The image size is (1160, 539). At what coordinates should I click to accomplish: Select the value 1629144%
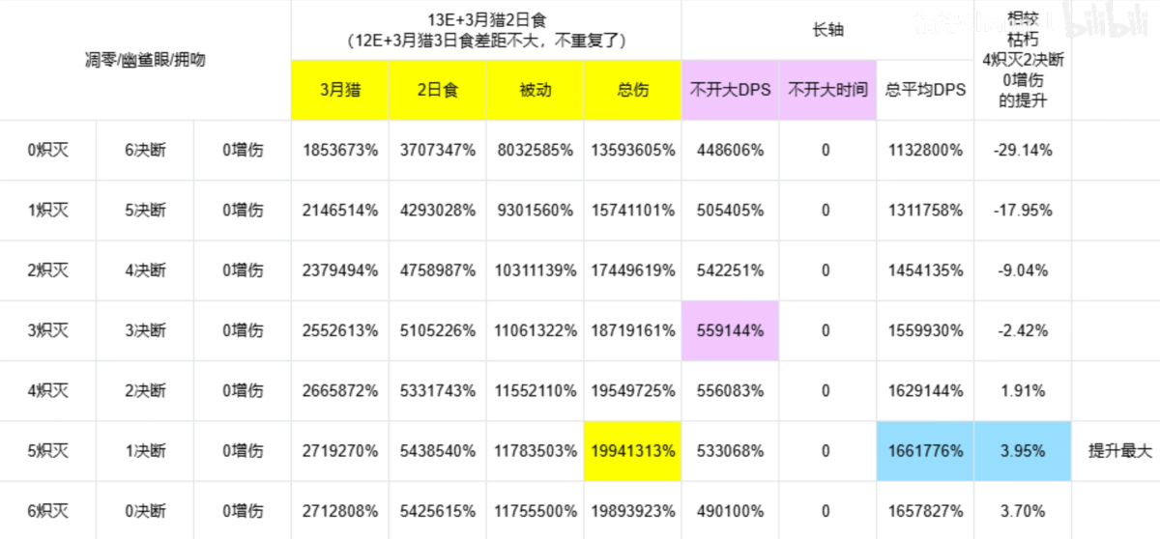(926, 390)
